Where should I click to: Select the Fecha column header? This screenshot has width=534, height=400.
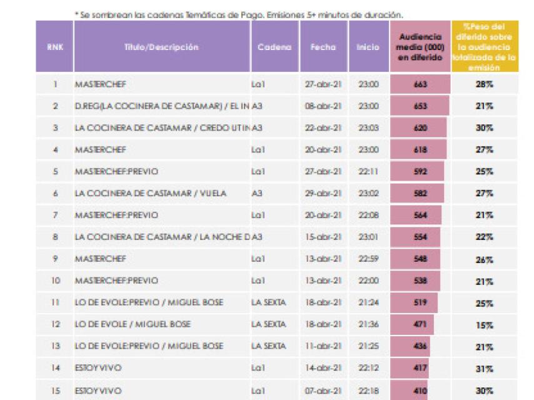click(x=323, y=47)
